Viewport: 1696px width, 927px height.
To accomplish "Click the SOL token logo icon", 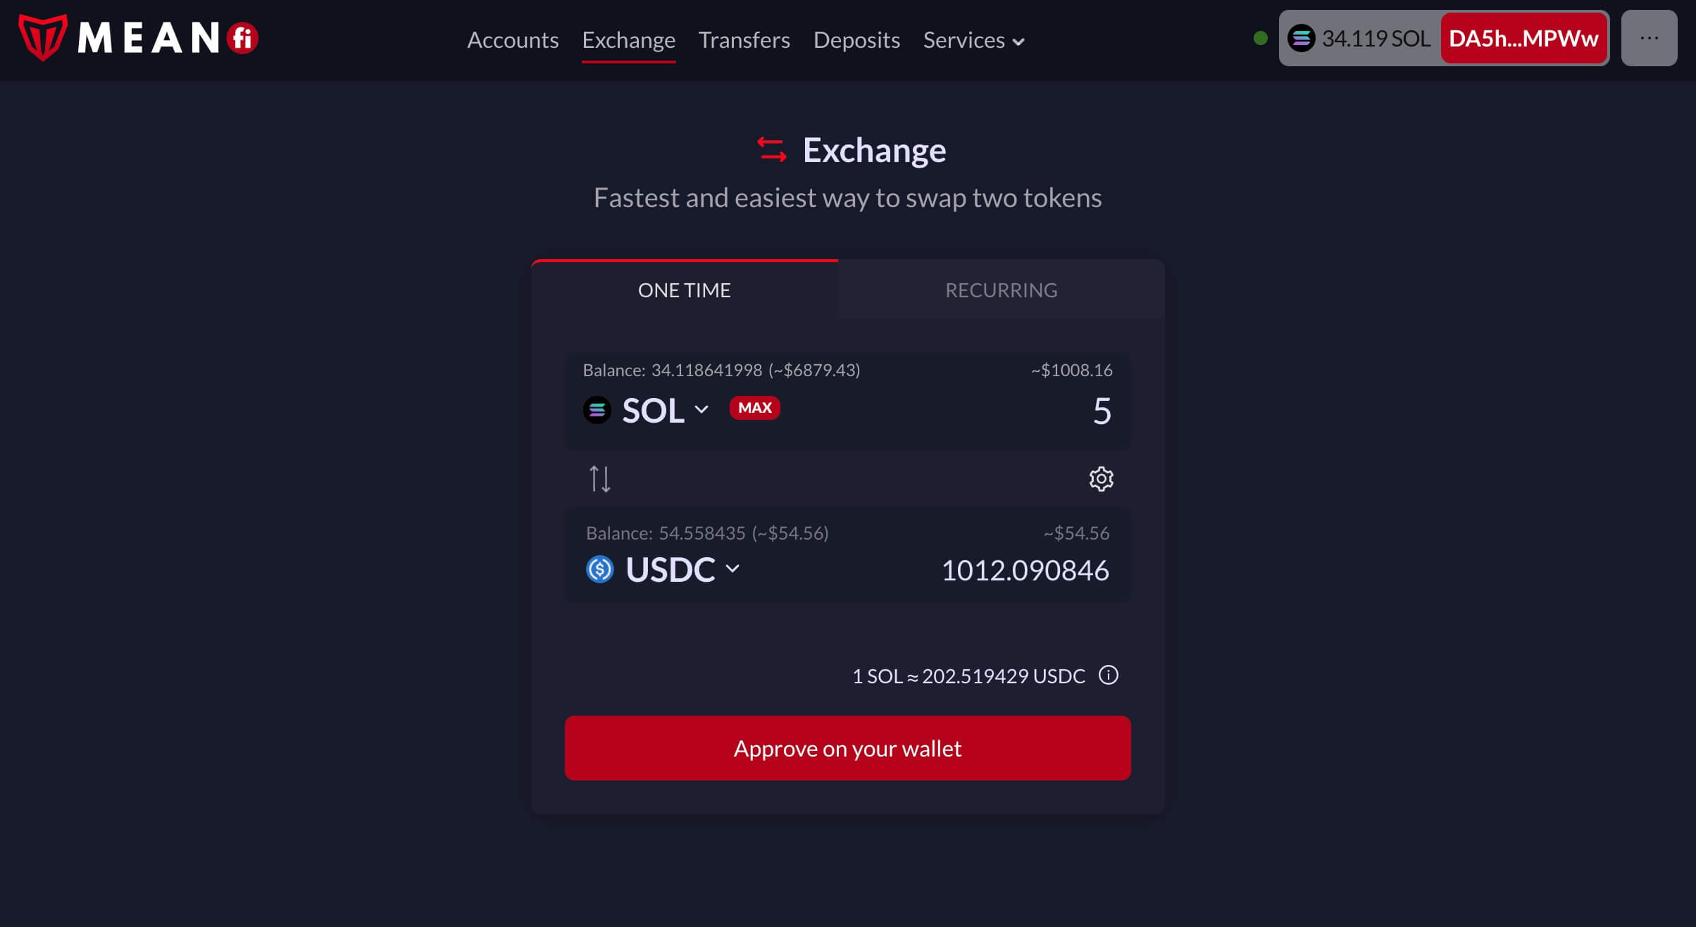I will pos(597,409).
